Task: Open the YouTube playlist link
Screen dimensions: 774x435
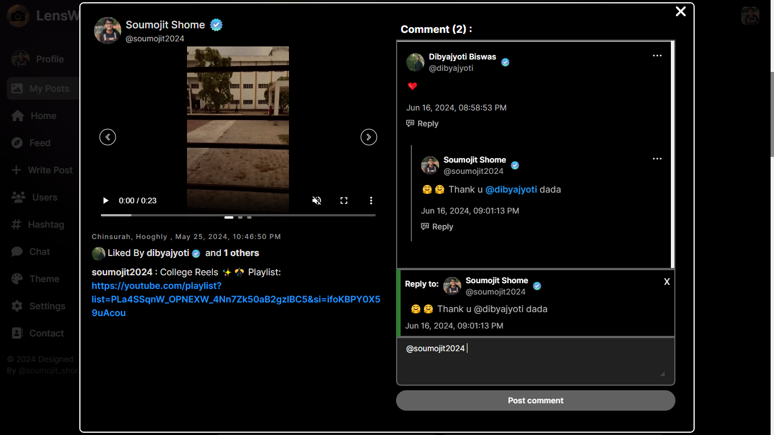Action: (x=236, y=299)
